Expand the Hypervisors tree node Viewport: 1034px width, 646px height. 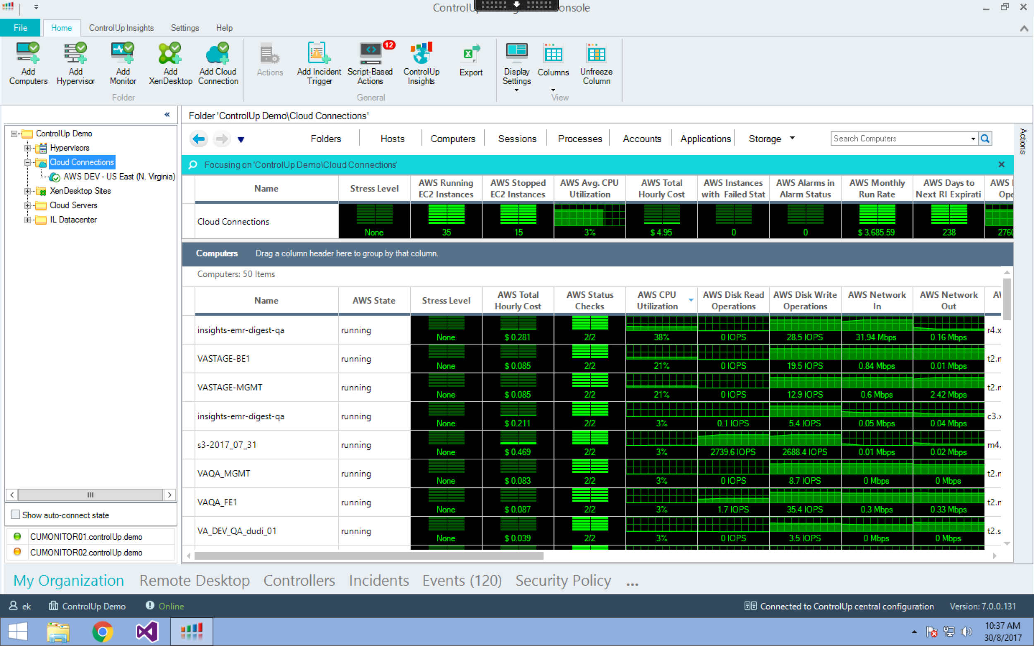[x=27, y=148]
